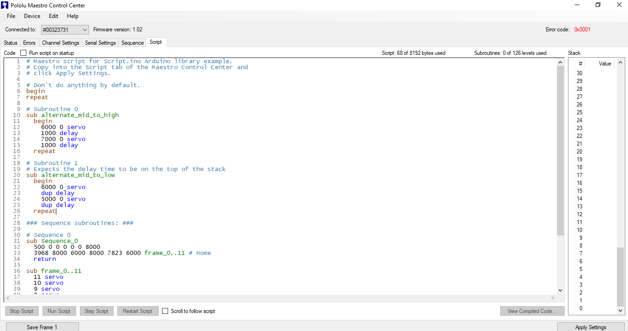This screenshot has height=331, width=628.
Task: Open the Channel Settings tab
Action: pyautogui.click(x=60, y=42)
